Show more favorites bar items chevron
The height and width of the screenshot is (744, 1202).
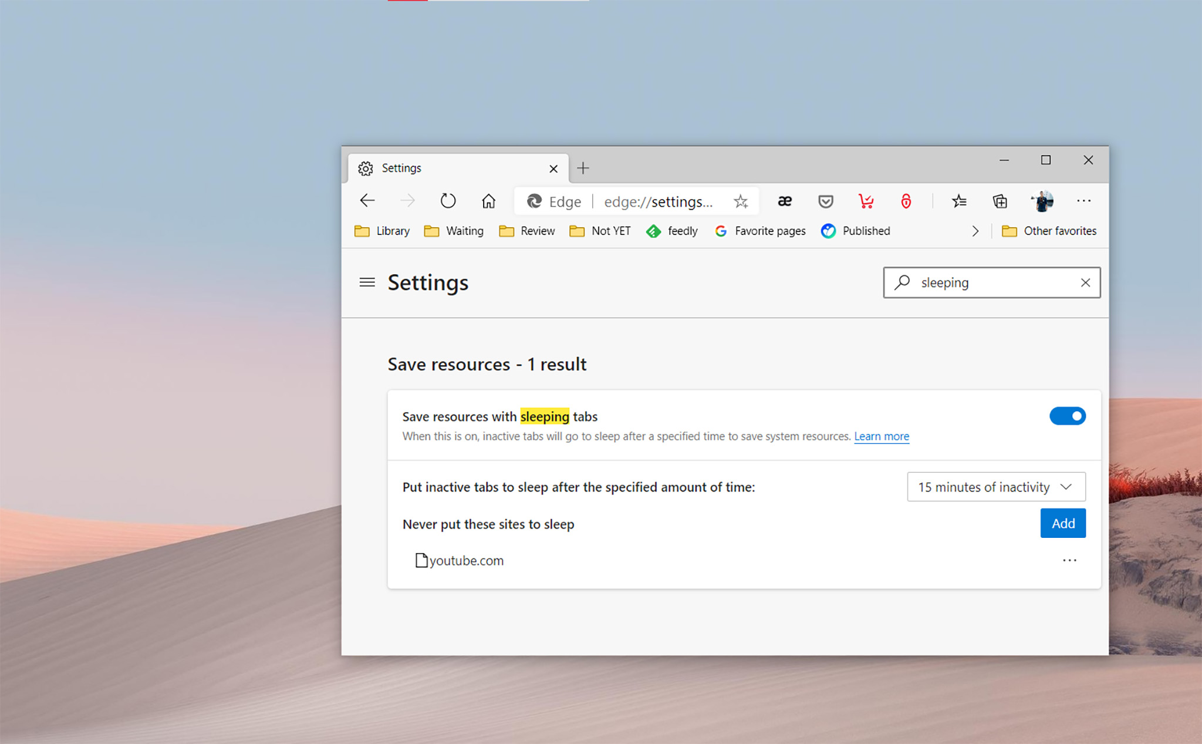click(x=975, y=231)
